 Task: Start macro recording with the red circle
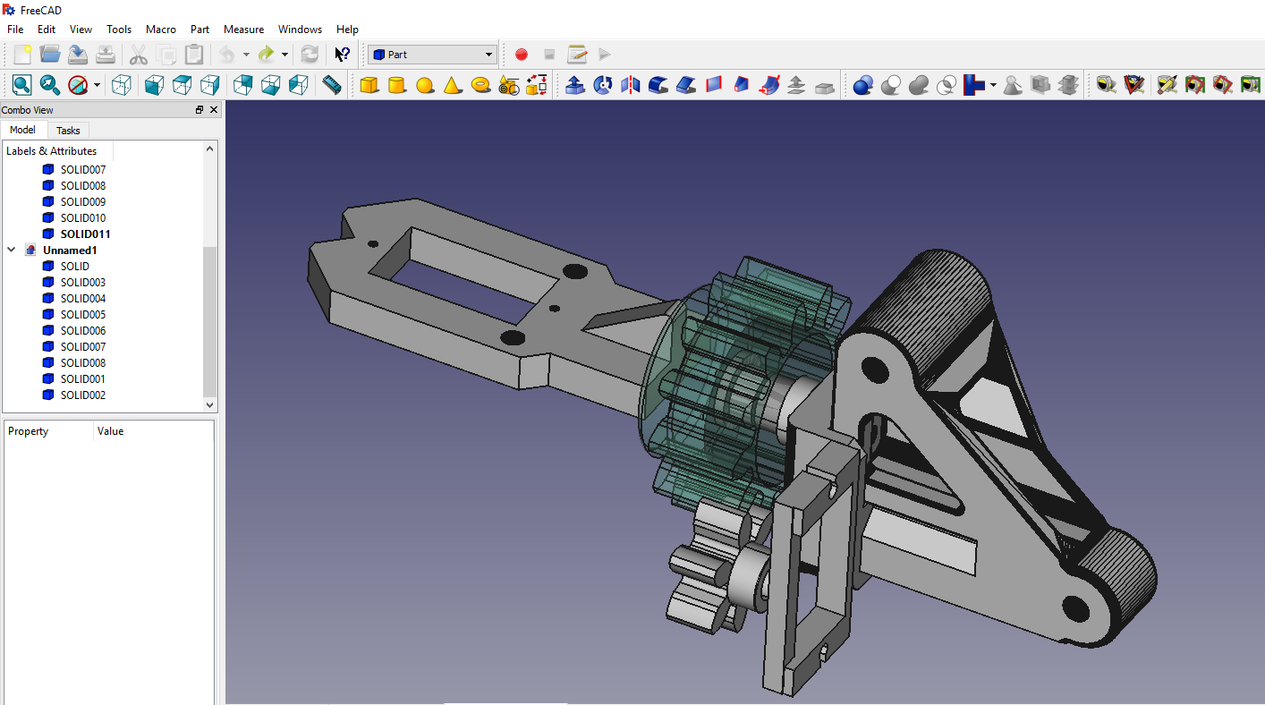coord(522,55)
